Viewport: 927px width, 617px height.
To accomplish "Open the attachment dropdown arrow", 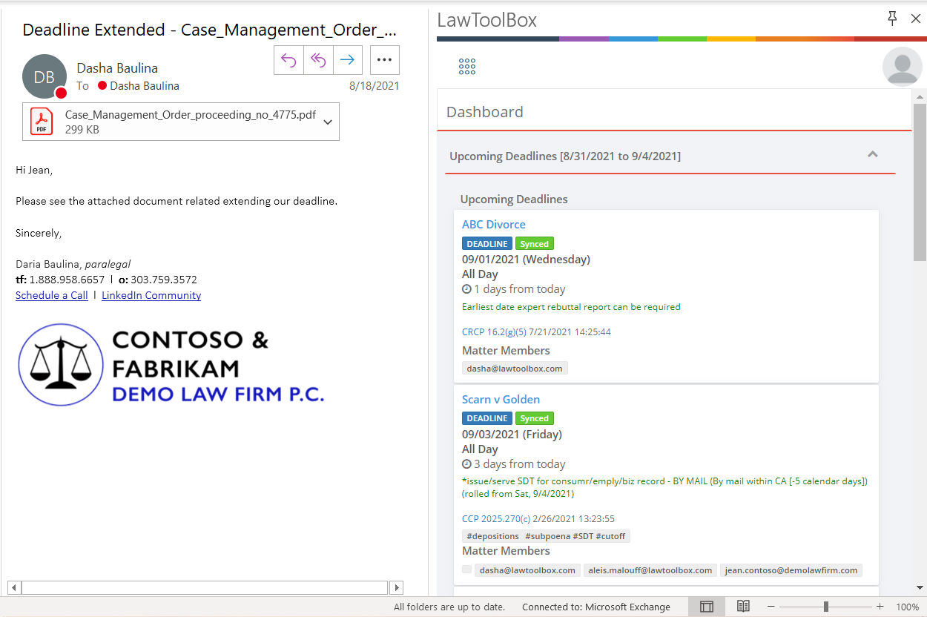I will coord(327,121).
